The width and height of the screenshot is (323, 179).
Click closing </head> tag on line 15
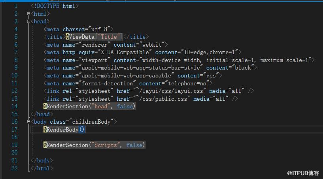(x=42, y=114)
